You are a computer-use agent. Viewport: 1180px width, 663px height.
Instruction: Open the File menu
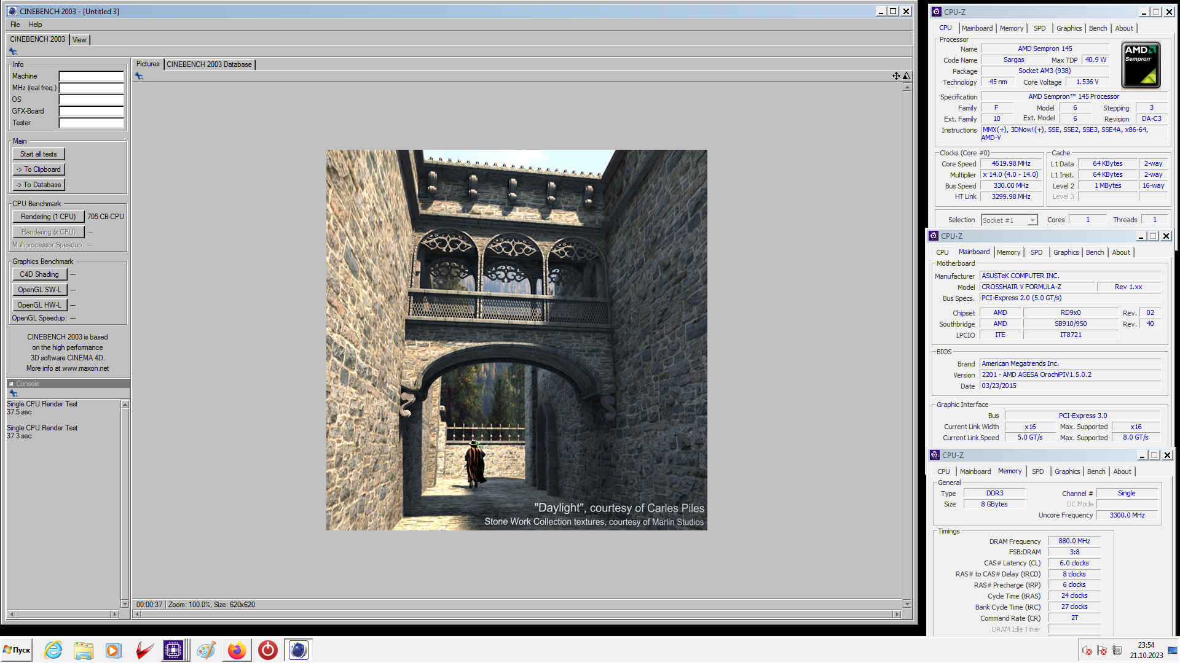tap(15, 25)
